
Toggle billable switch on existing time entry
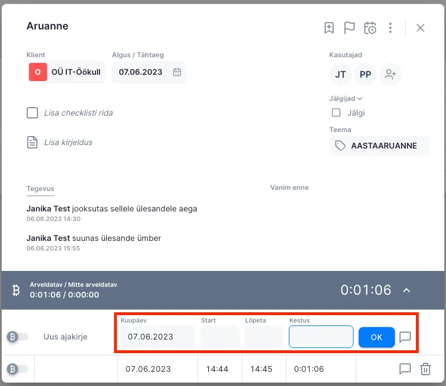pos(18,370)
